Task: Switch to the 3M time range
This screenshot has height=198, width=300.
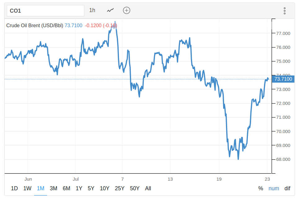Action: (53, 188)
